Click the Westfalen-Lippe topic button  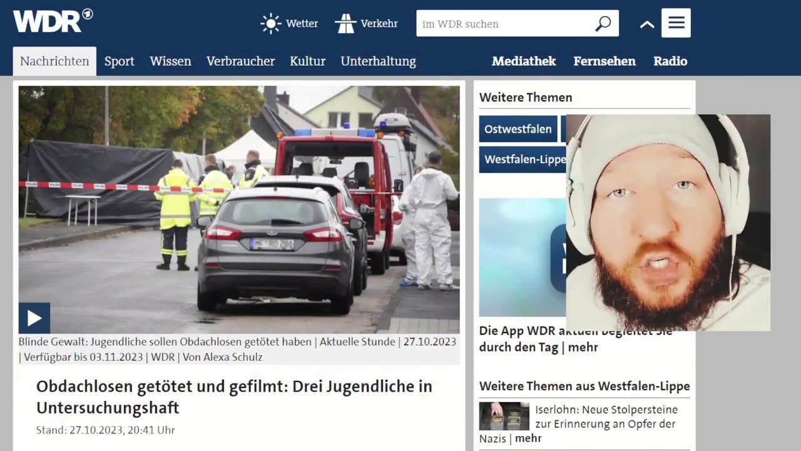[523, 160]
